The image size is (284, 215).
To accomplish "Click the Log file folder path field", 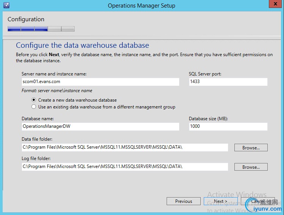I will (125, 167).
